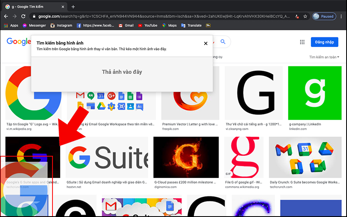Click 'Daily Crunch: G Suite becomes Google Works...' caption
This screenshot has height=217, width=347.
305,182
